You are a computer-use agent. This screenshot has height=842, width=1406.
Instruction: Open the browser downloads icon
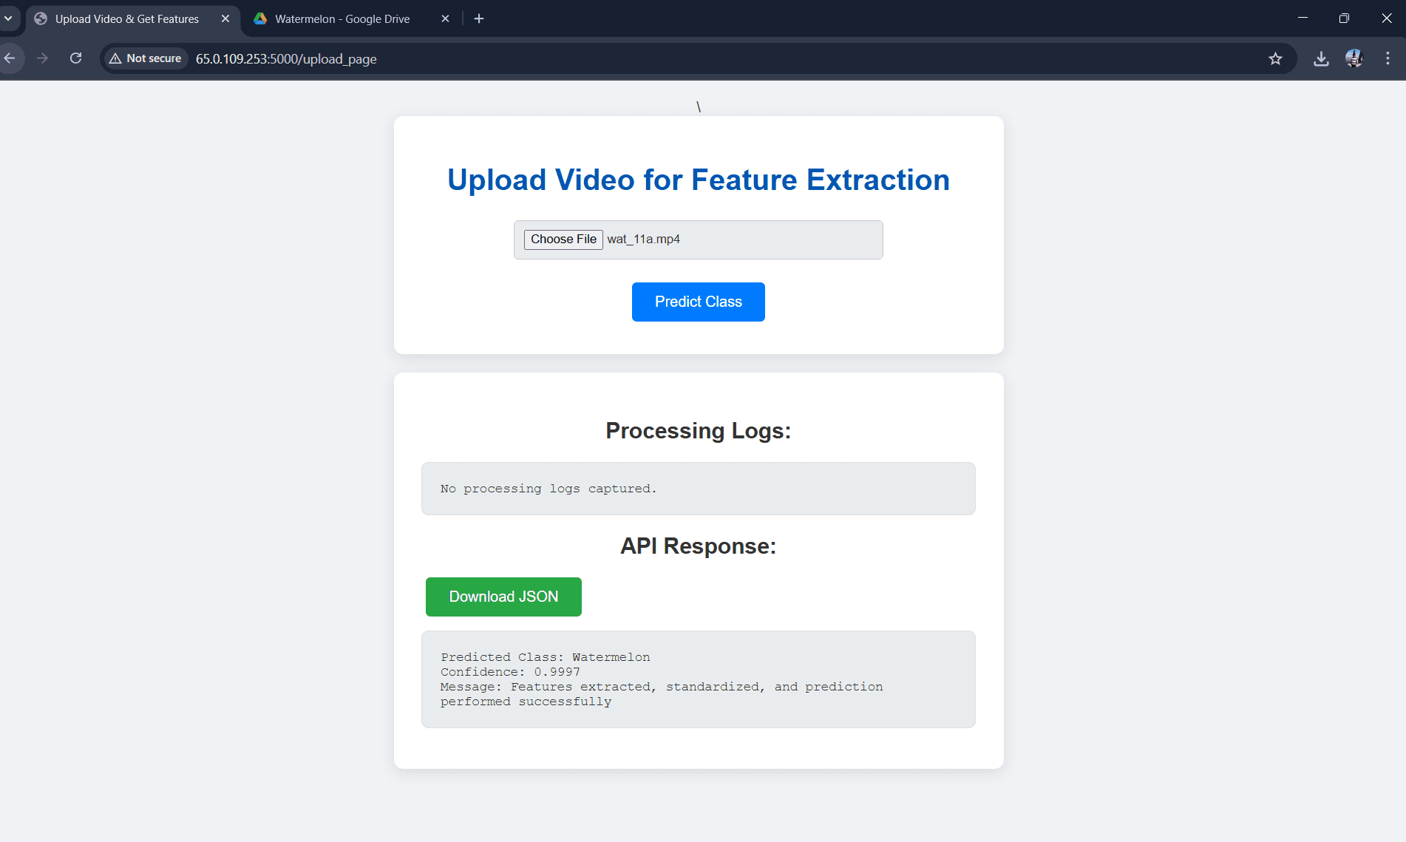point(1321,58)
